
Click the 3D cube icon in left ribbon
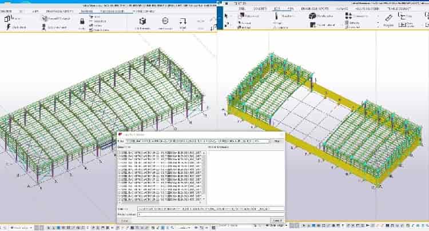[140, 21]
